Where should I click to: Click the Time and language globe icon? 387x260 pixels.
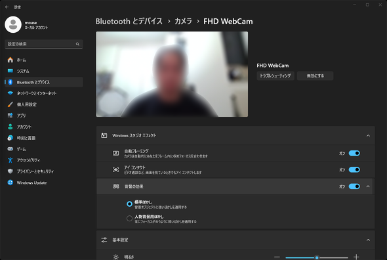coord(10,138)
